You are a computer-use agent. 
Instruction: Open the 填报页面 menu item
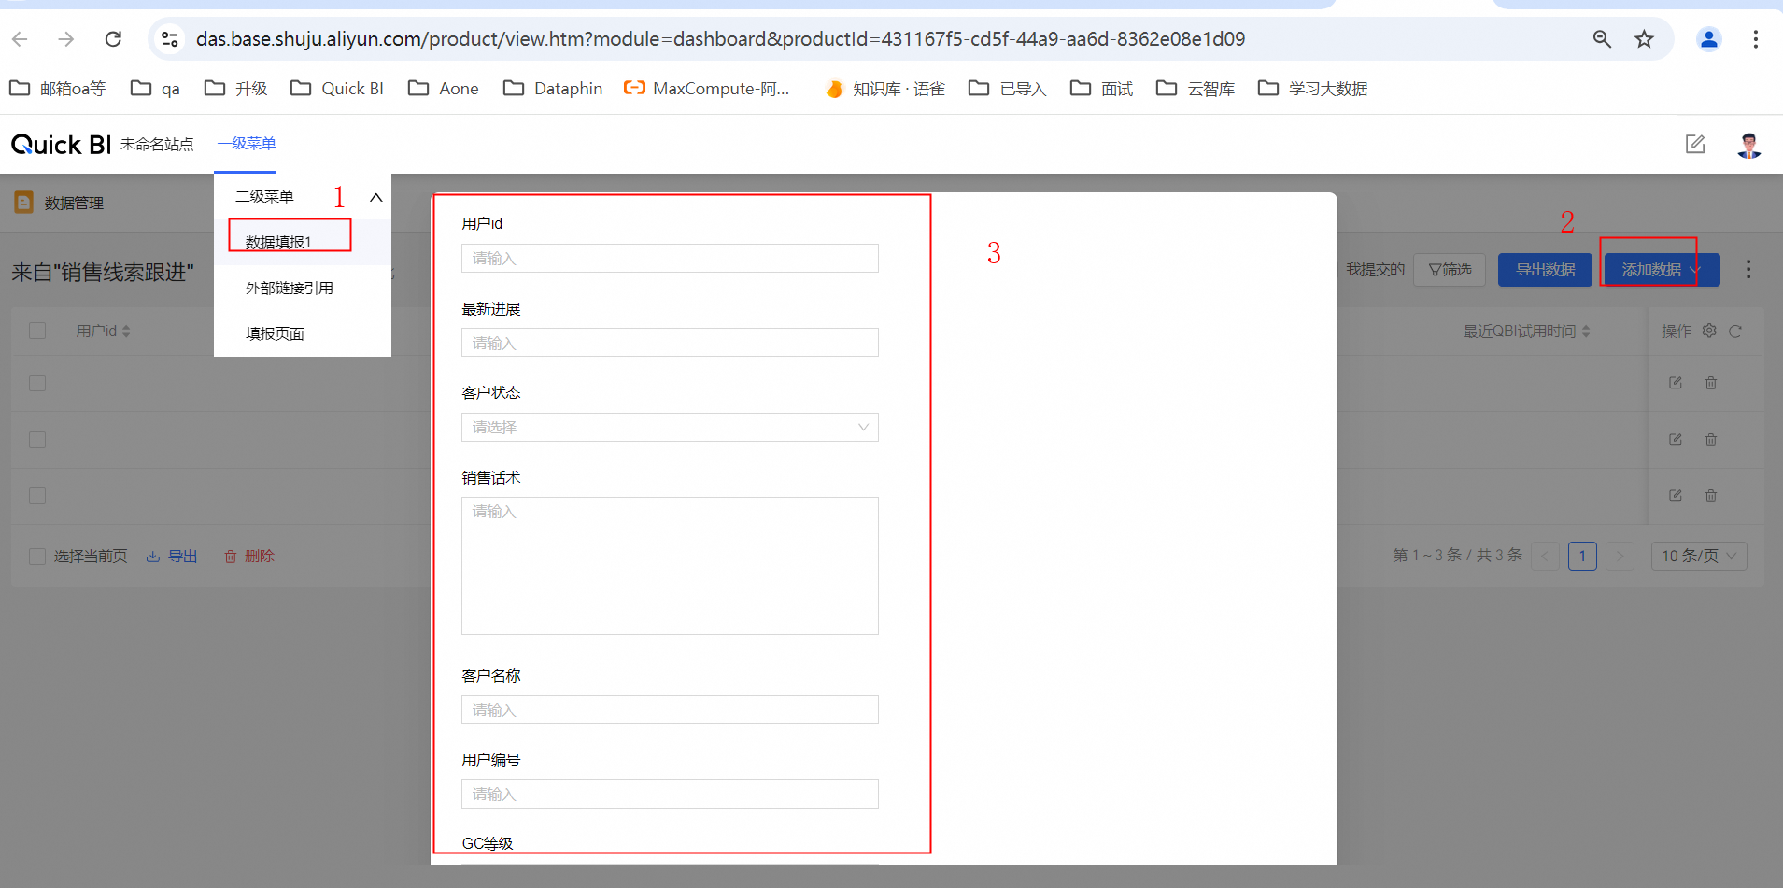click(x=275, y=333)
